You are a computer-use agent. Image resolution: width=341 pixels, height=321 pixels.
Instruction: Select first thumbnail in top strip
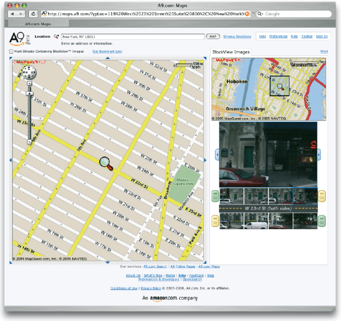coord(232,196)
